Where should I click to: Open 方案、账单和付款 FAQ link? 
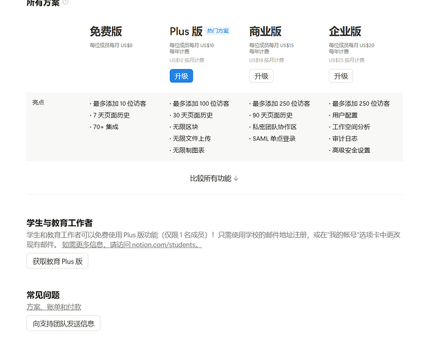tap(54, 307)
